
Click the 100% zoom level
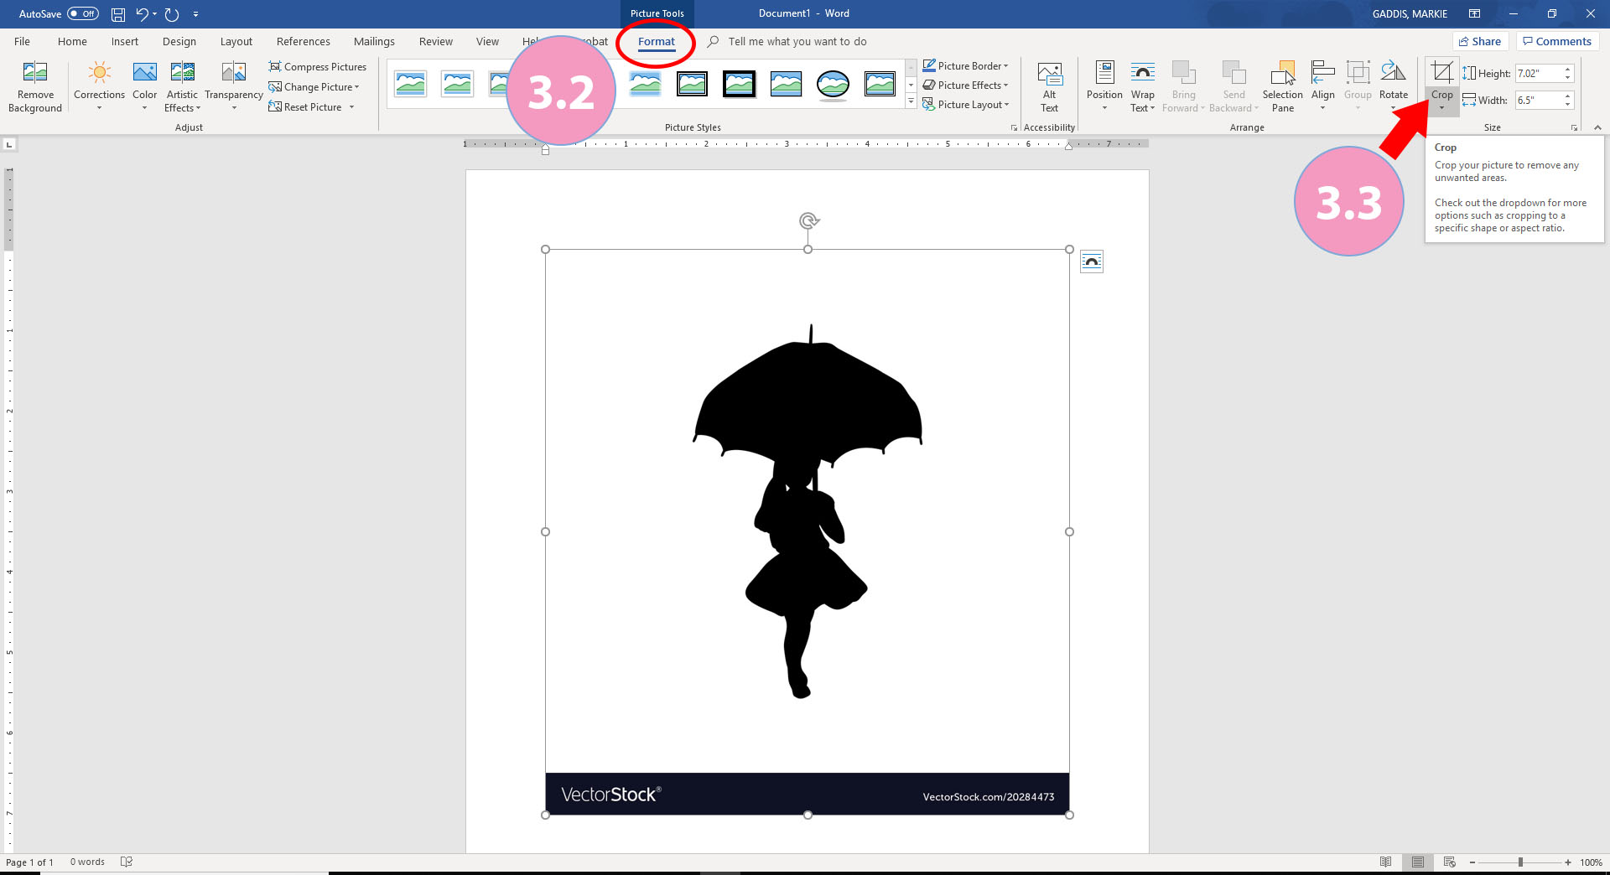point(1591,862)
